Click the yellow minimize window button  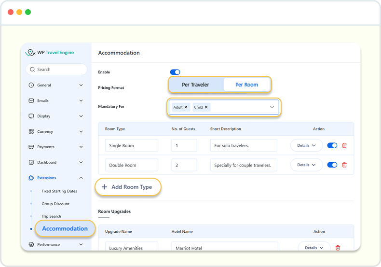pos(19,12)
